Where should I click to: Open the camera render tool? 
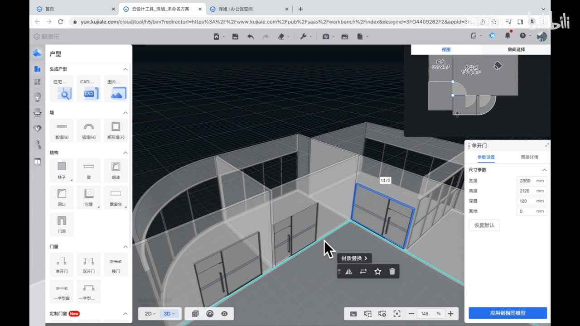[326, 37]
